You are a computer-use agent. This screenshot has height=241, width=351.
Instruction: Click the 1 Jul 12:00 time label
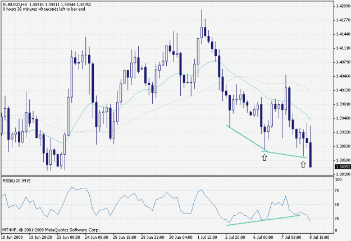[x=207, y=237]
